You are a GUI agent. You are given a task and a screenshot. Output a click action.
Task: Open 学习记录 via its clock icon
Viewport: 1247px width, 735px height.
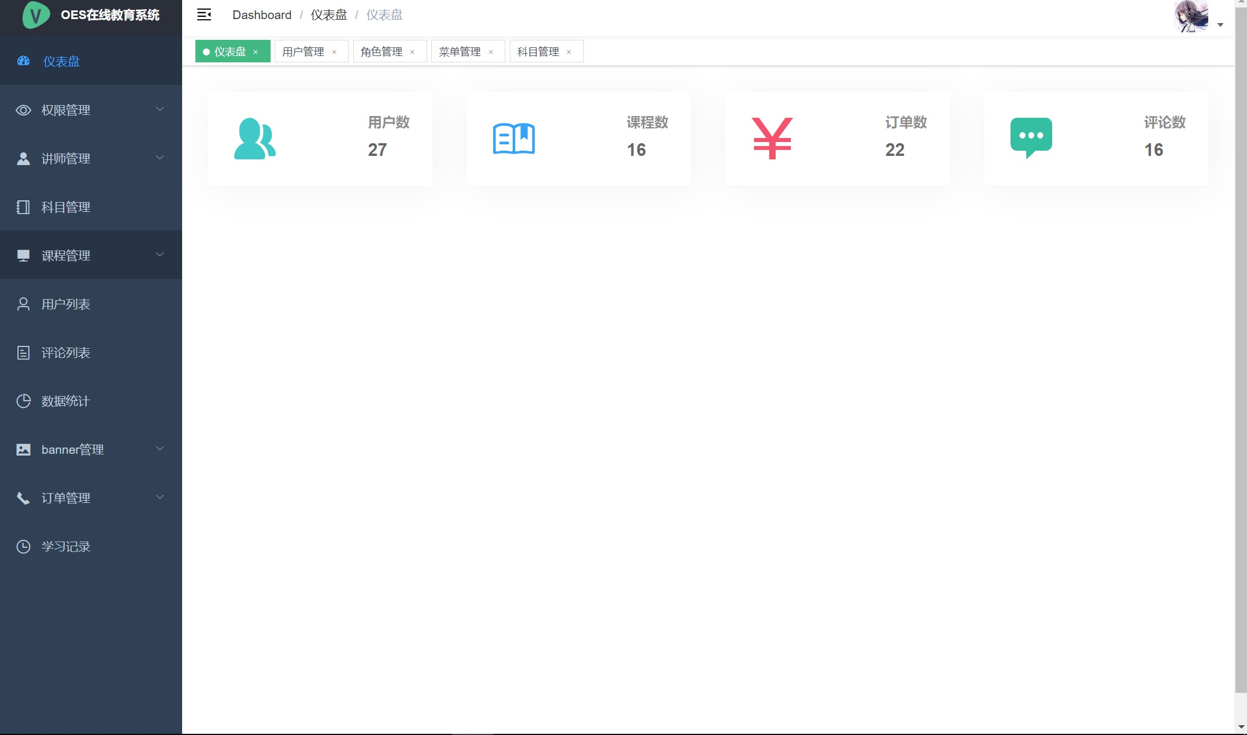23,546
